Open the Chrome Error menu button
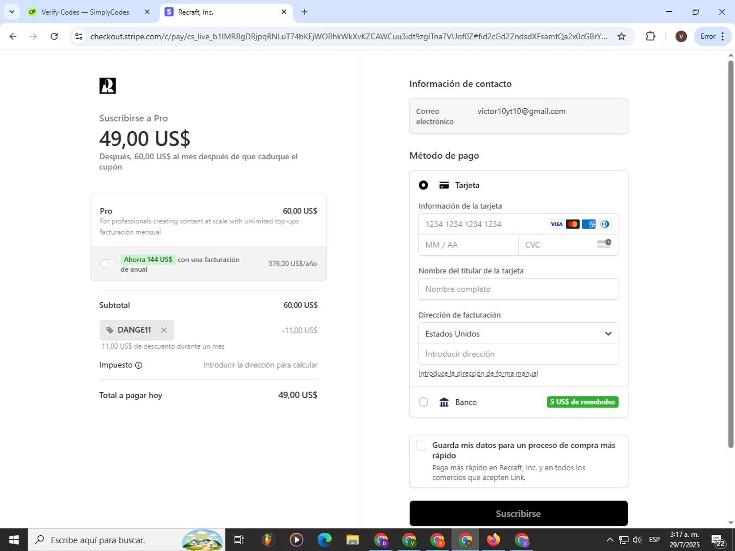 tap(712, 36)
